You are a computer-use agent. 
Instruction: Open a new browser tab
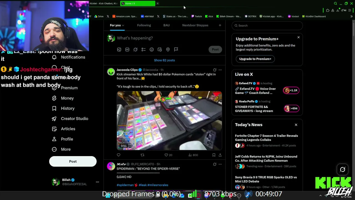point(158,4)
